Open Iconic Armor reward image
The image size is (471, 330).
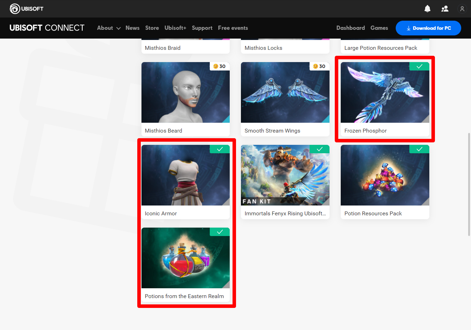click(x=186, y=175)
